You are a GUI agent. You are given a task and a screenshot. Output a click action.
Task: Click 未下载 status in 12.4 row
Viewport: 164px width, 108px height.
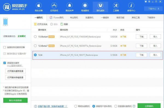point(123,55)
